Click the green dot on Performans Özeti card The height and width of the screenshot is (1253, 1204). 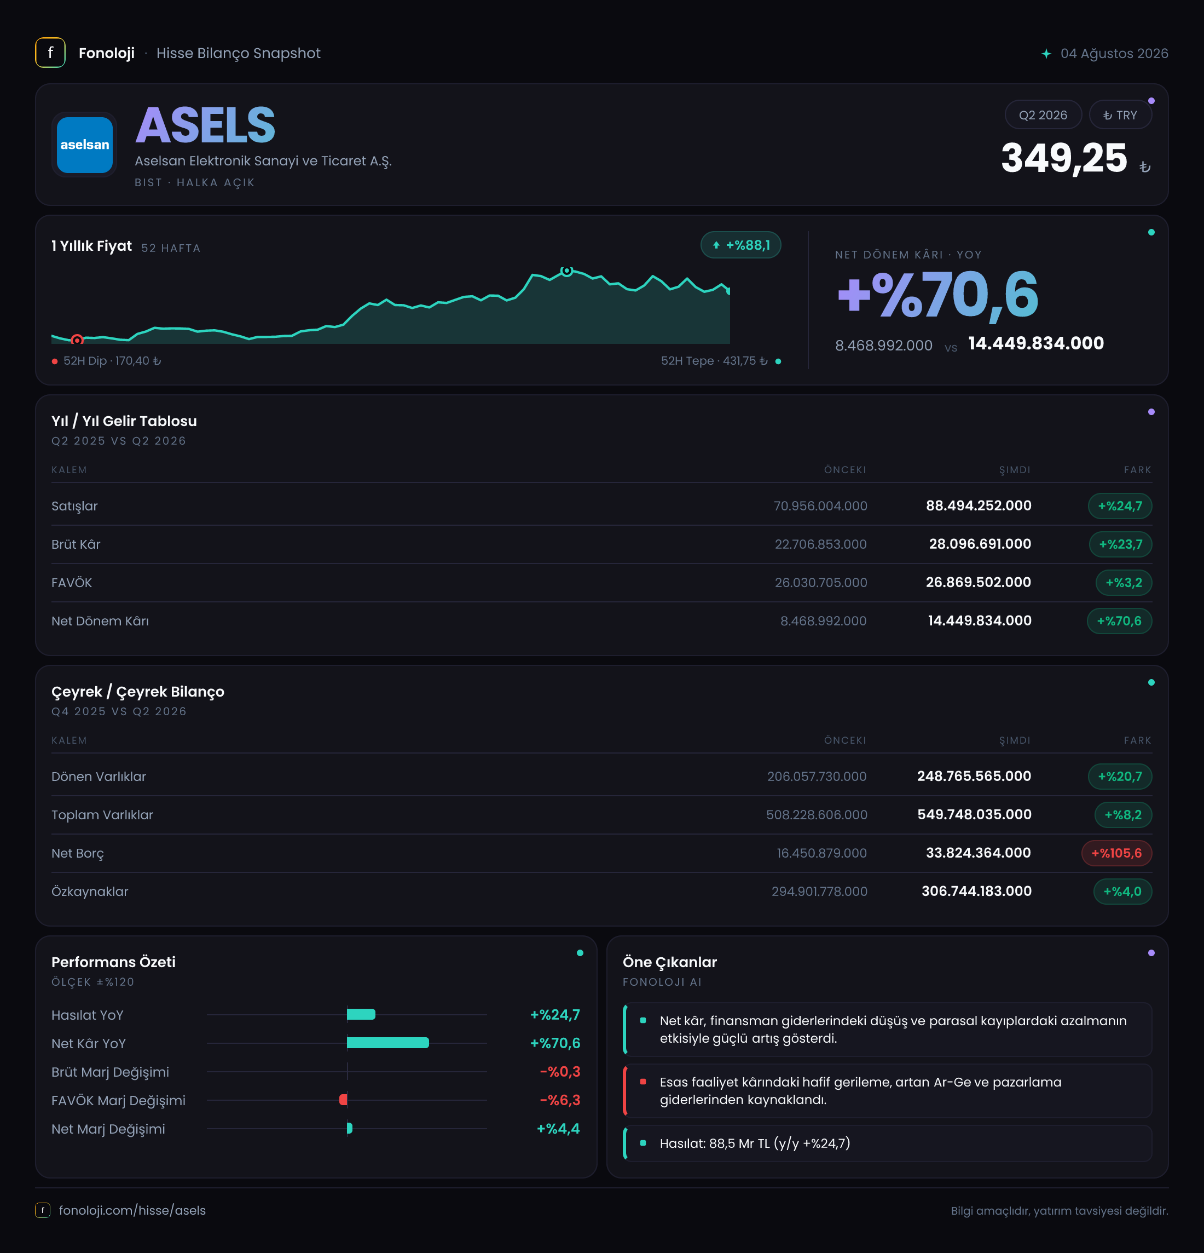[x=580, y=952]
